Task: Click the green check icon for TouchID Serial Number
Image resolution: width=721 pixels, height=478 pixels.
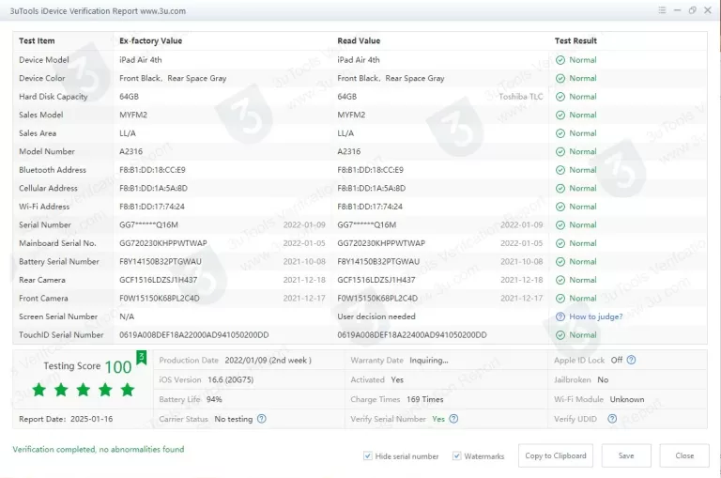Action: [x=560, y=335]
